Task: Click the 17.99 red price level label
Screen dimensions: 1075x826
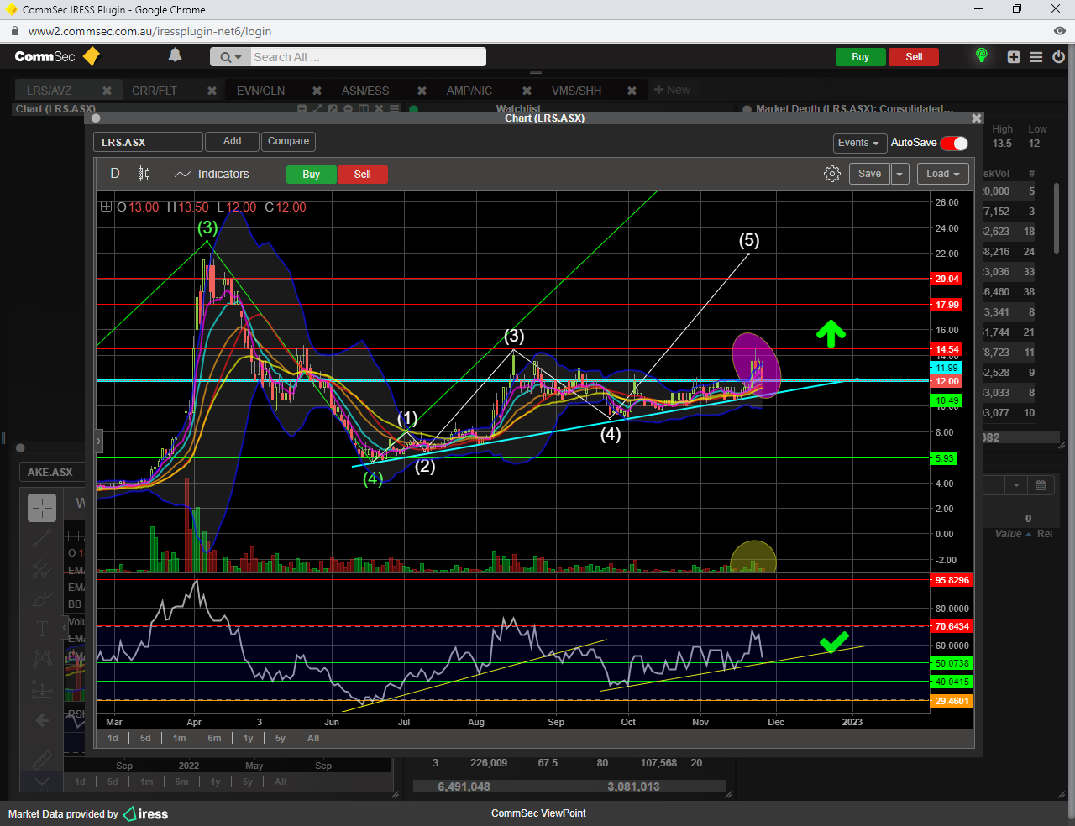Action: [947, 305]
